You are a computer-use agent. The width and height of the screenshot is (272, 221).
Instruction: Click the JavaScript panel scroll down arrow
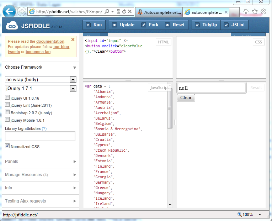coord(170,205)
